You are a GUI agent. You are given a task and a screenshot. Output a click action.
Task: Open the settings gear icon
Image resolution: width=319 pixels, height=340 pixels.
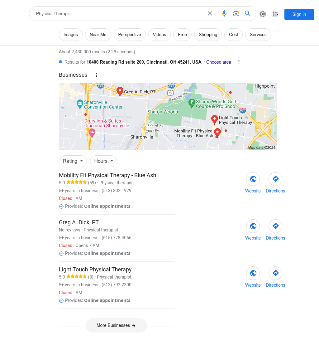coord(263,14)
